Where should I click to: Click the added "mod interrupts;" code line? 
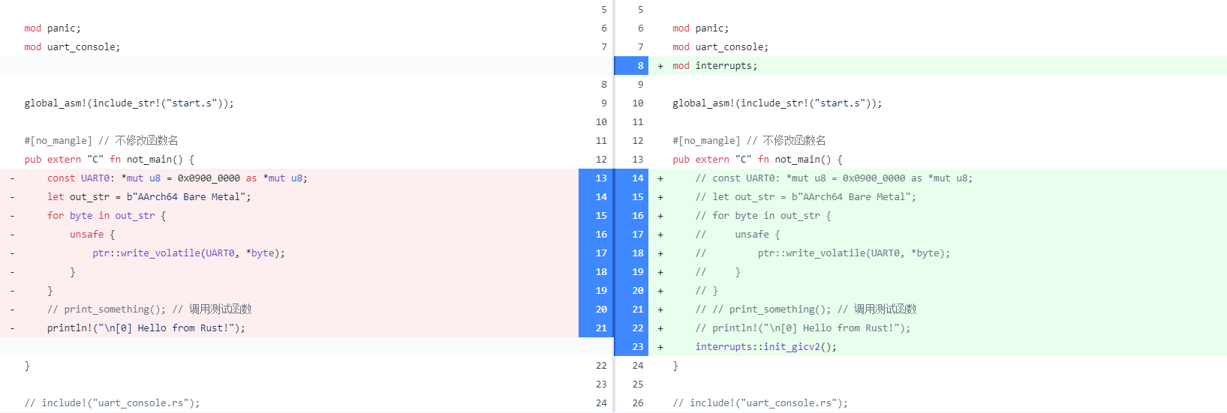pos(714,66)
